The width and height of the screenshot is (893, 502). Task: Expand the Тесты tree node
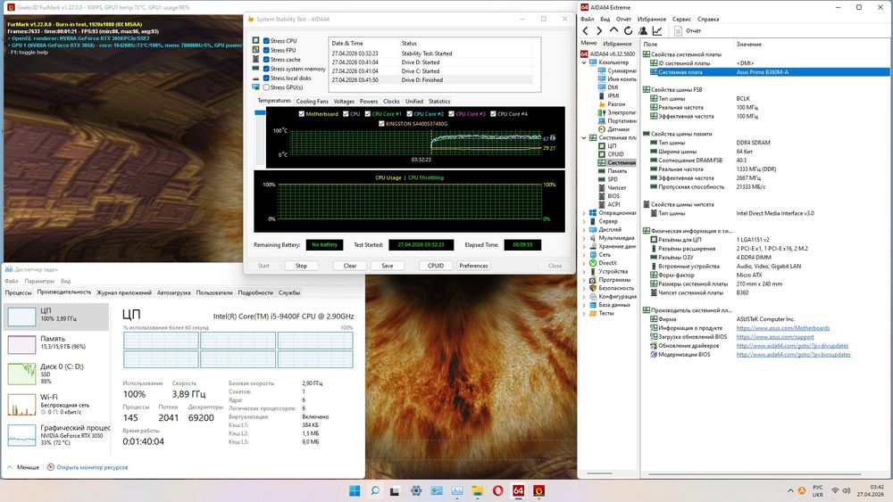point(584,313)
